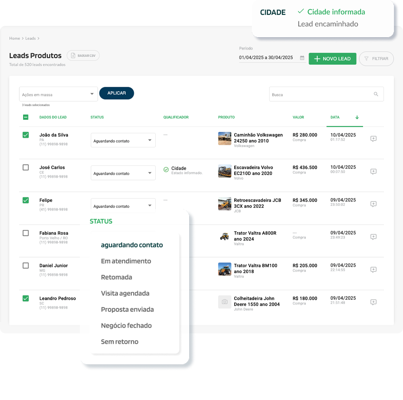The width and height of the screenshot is (403, 400).
Task: Open Trator Valtra A800R thumbnail
Action: [x=225, y=236]
